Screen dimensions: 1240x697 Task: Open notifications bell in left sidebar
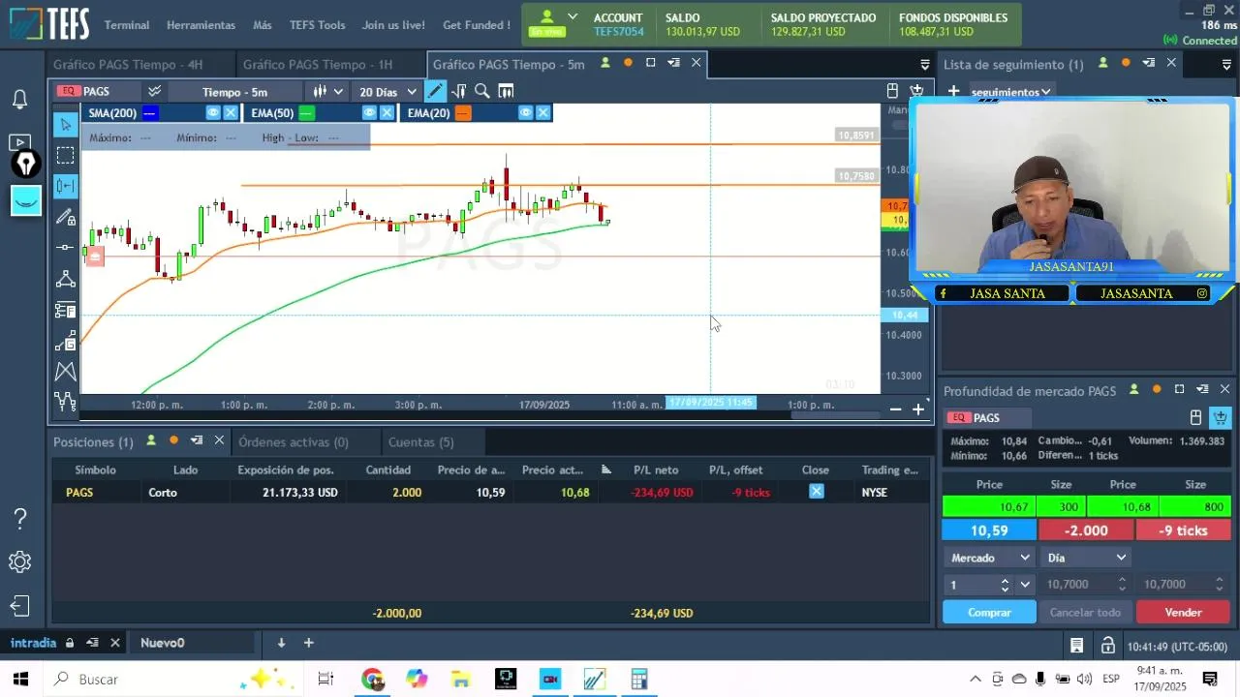pyautogui.click(x=19, y=99)
